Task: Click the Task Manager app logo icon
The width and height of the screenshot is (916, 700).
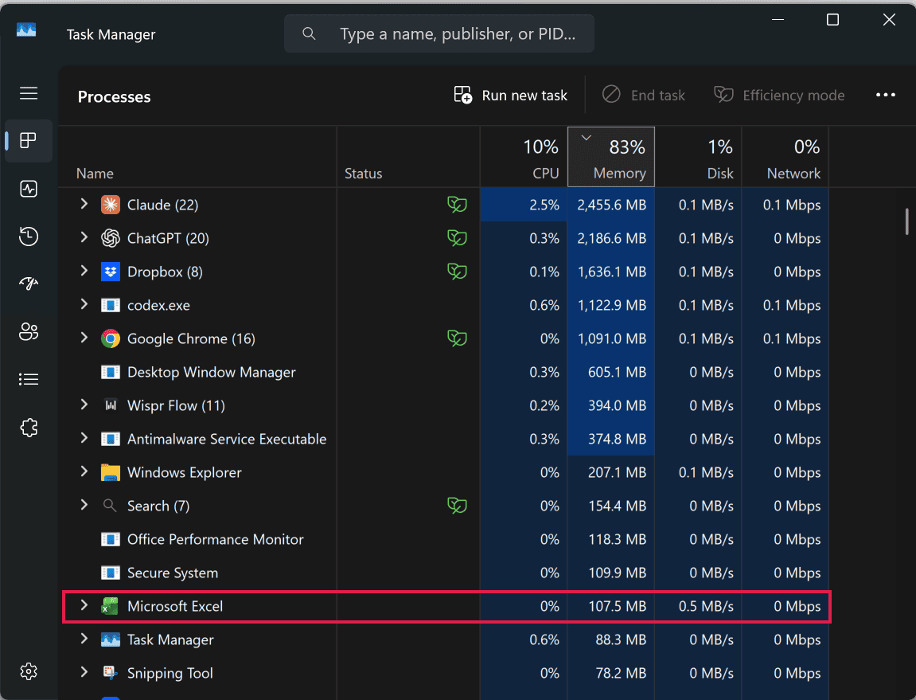Action: pyautogui.click(x=26, y=29)
